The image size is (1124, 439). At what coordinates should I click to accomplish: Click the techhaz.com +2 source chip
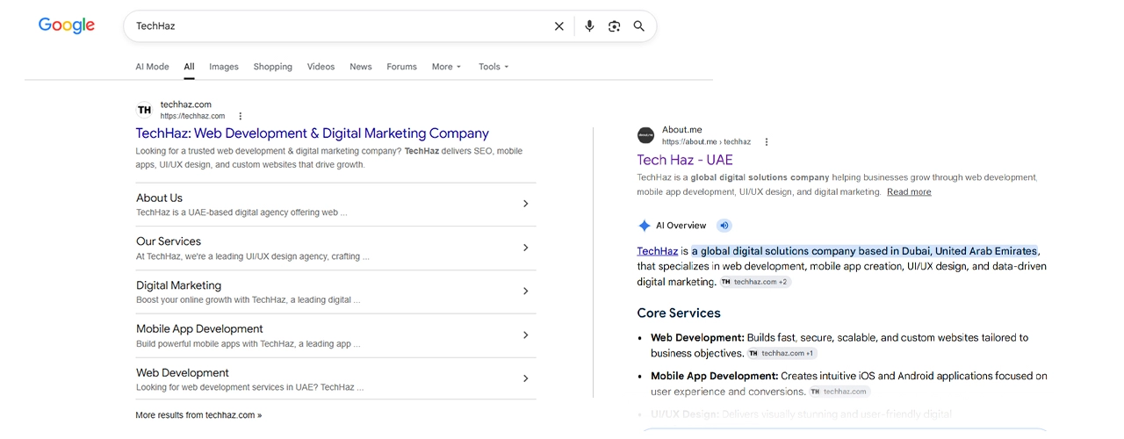coord(755,282)
